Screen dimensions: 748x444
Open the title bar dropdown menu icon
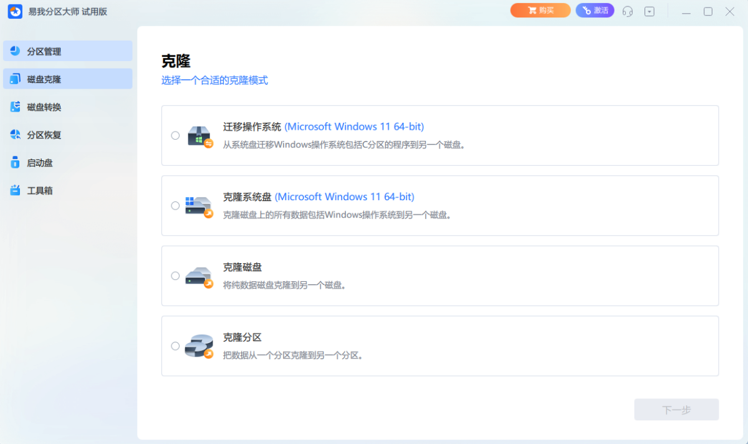pos(650,11)
